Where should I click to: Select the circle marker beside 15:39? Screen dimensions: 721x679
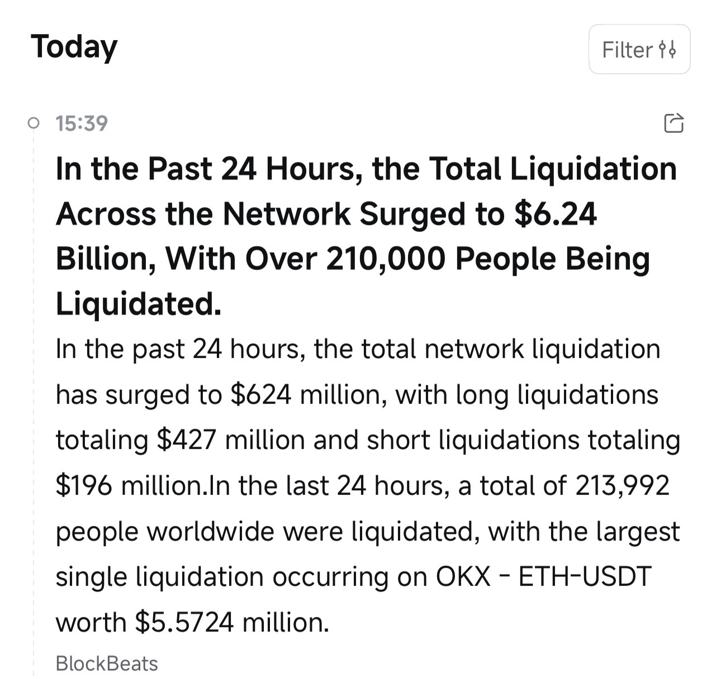[x=34, y=123]
